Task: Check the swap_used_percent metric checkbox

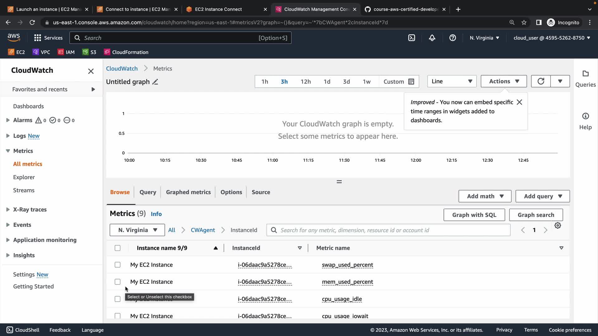Action: [x=117, y=265]
